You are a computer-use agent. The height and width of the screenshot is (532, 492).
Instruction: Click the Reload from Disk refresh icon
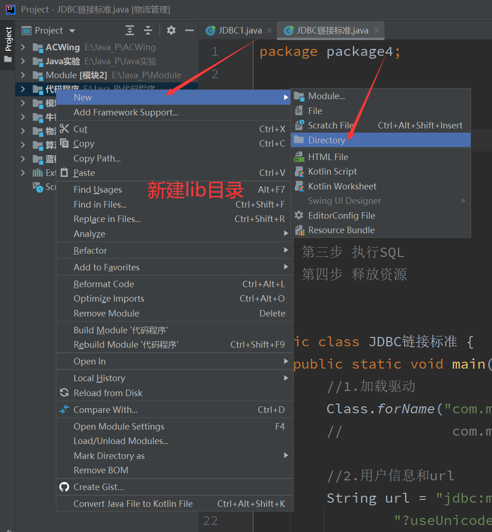pos(65,393)
